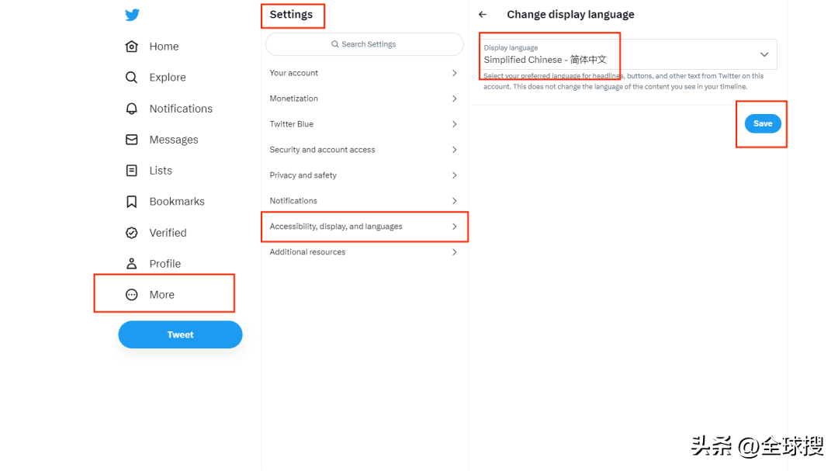Select Security and account access
Screen dimensions: 838x471
364,150
